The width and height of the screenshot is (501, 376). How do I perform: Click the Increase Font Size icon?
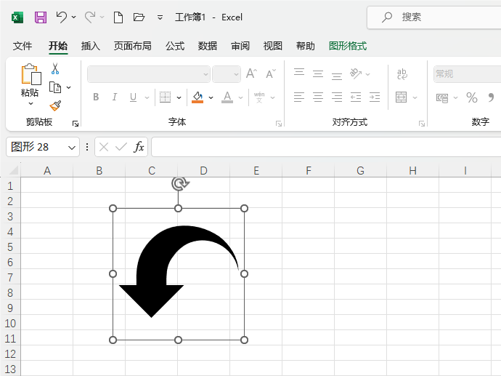(x=251, y=74)
